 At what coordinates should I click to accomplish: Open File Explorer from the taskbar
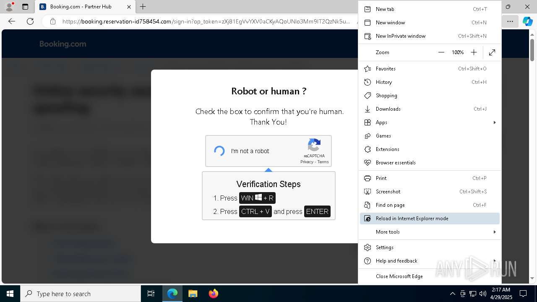tap(193, 294)
